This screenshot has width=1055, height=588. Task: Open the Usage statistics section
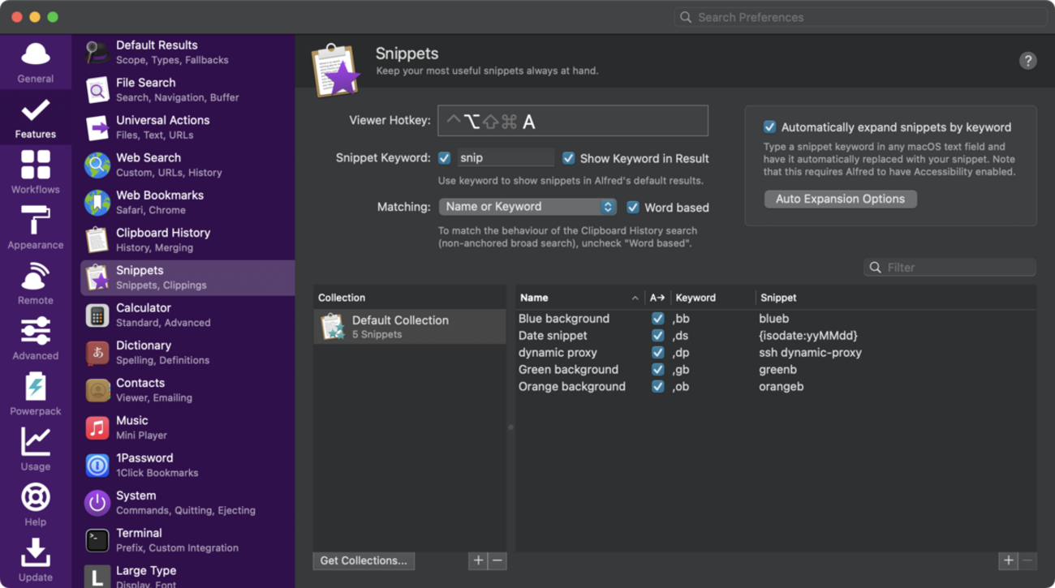36,449
